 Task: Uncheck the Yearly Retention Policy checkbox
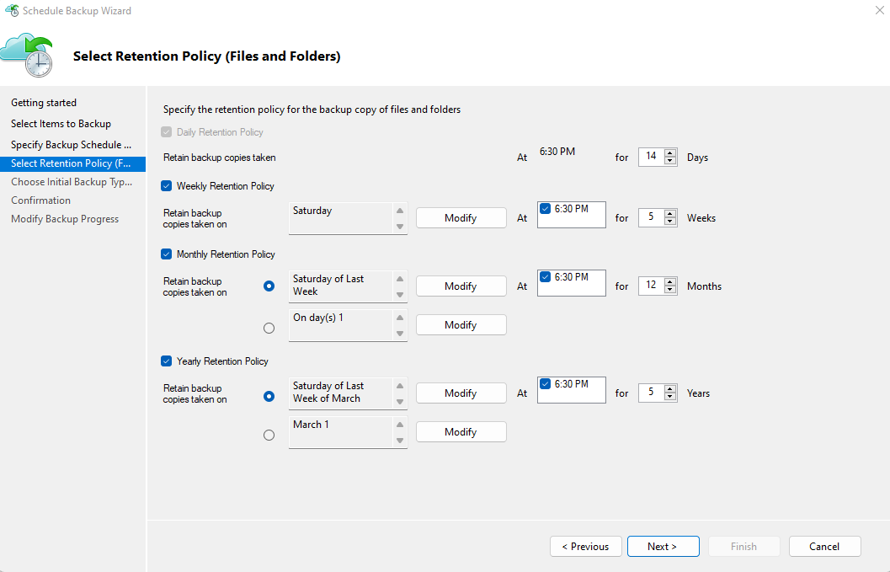click(x=167, y=361)
